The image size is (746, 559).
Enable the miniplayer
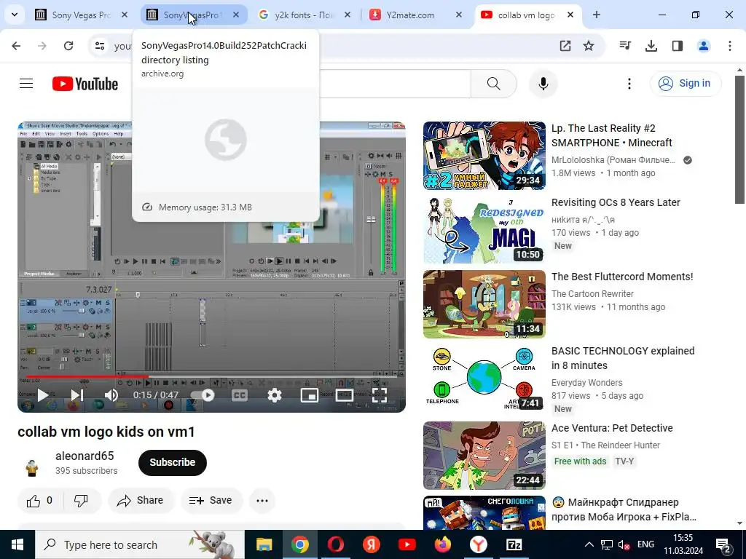pos(310,395)
